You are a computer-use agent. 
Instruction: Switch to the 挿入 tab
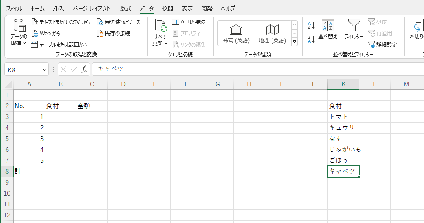[59, 8]
